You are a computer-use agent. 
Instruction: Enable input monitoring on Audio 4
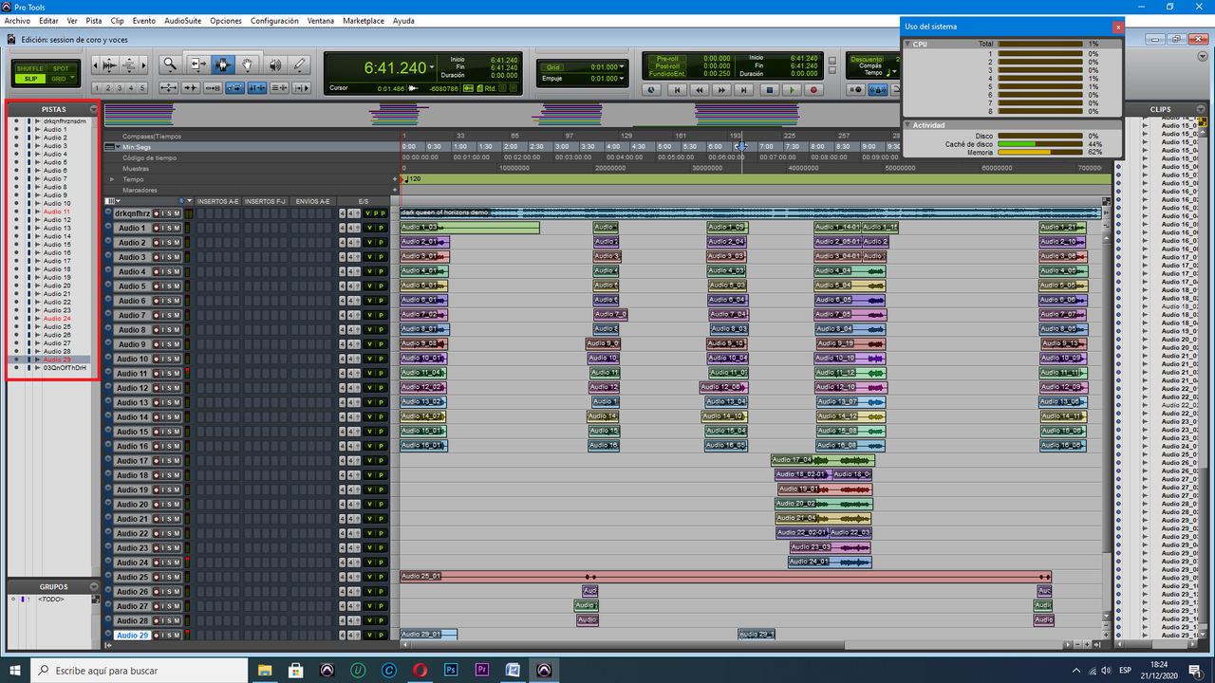coord(163,271)
